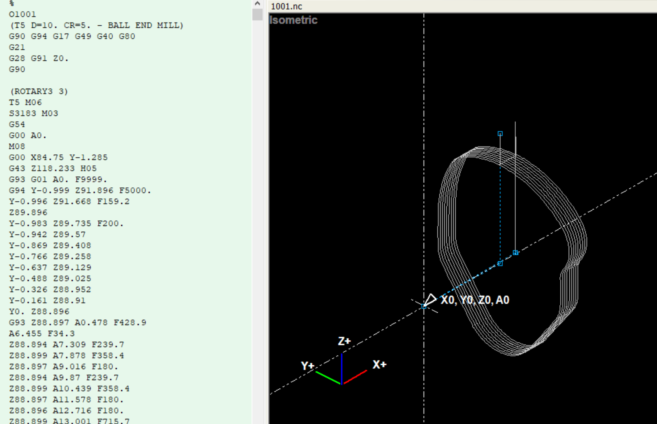
Task: Click the Z+ axis label
Action: coord(344,341)
